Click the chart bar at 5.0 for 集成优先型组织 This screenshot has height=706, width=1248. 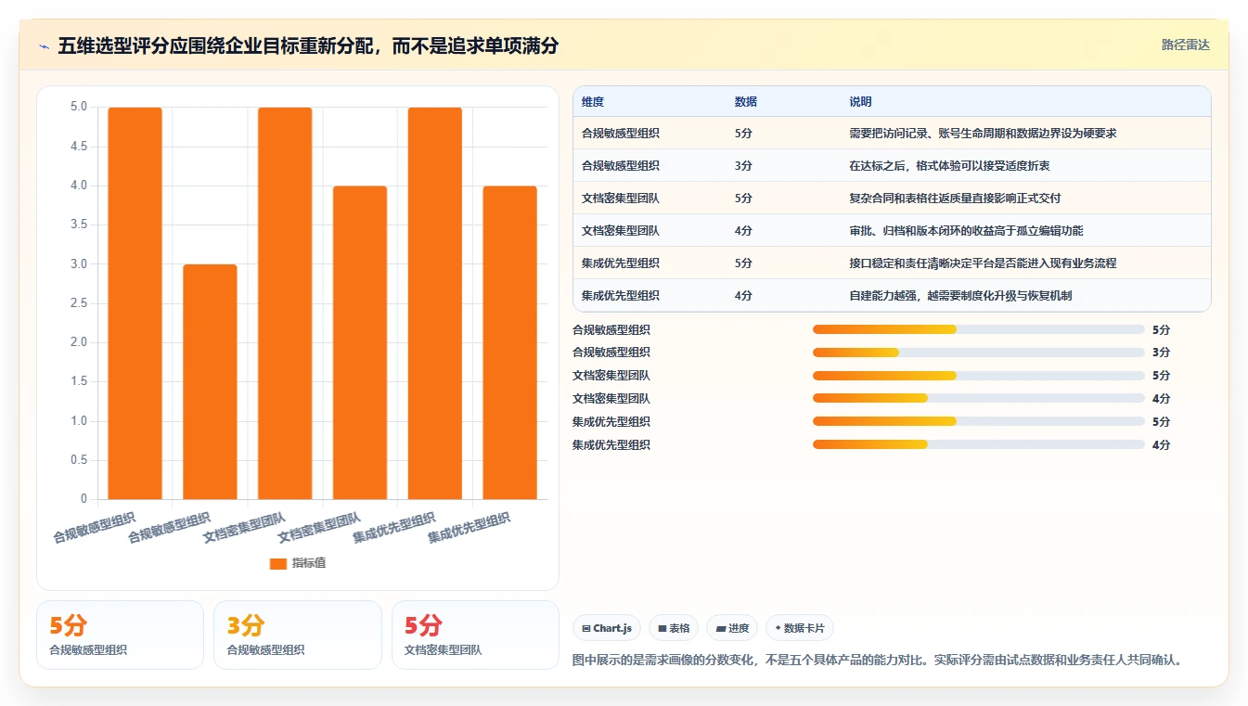(435, 303)
